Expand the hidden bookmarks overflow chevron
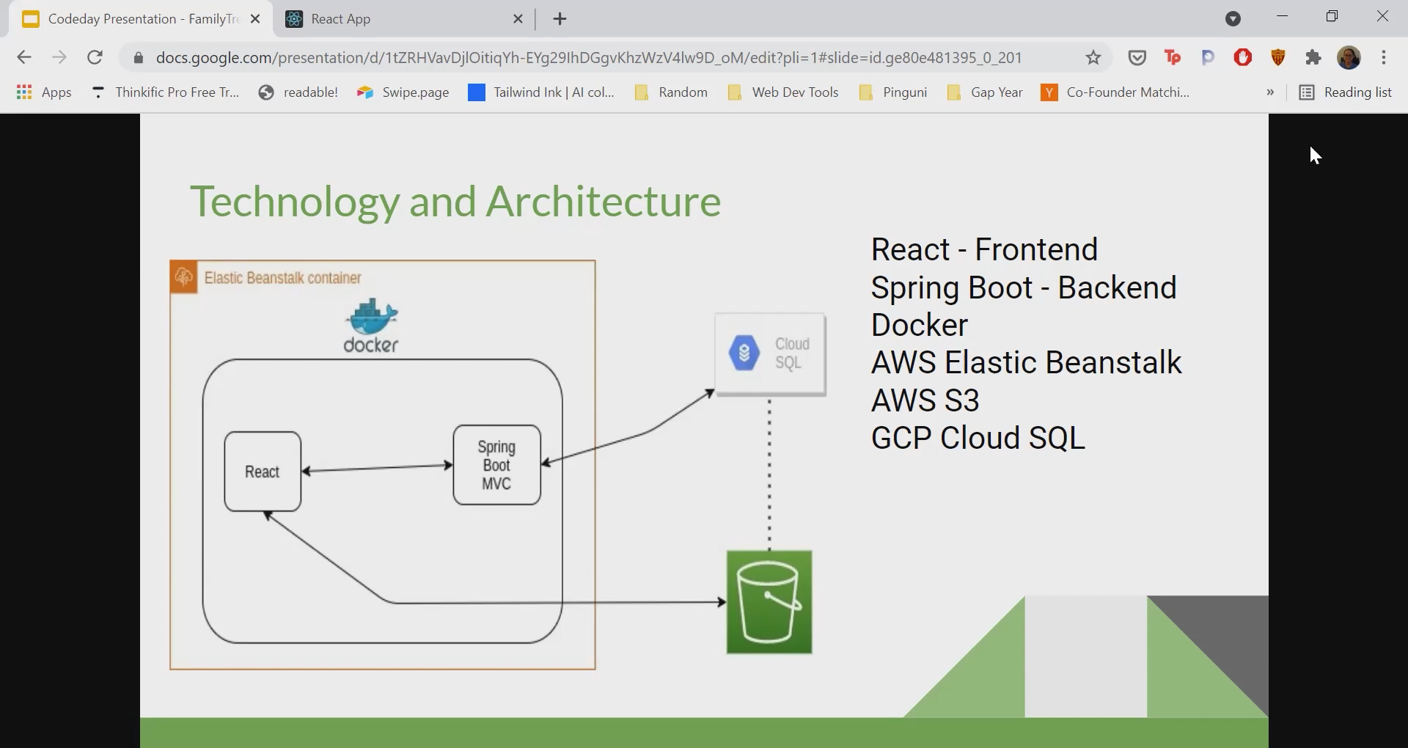Viewport: 1408px width, 748px height. [1270, 92]
